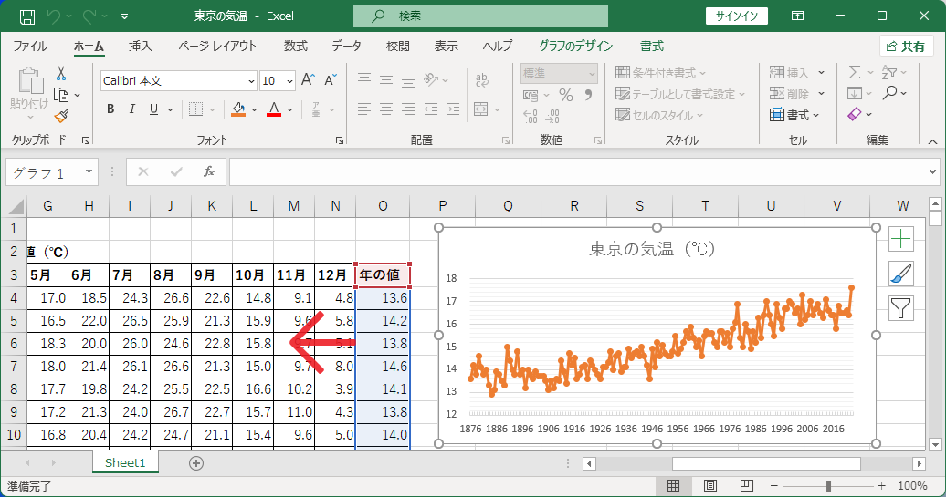
Task: Open the ファイル tab
Action: pyautogui.click(x=30, y=47)
